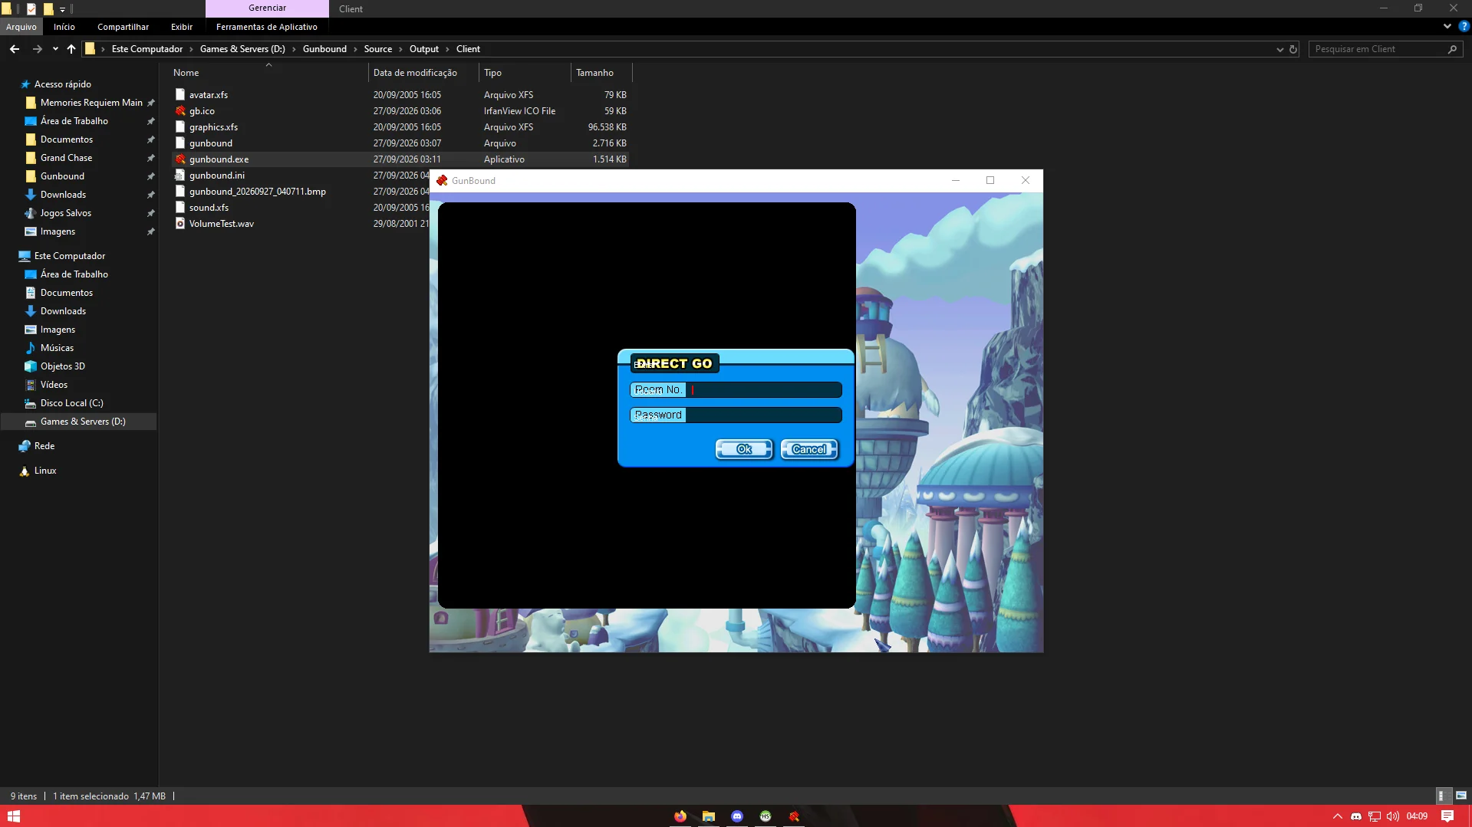Select the avatar.xfs file
The width and height of the screenshot is (1472, 827).
tap(209, 95)
